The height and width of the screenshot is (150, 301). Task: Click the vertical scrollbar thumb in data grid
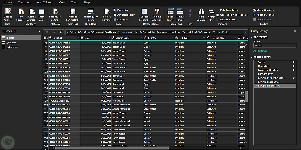[x=246, y=96]
